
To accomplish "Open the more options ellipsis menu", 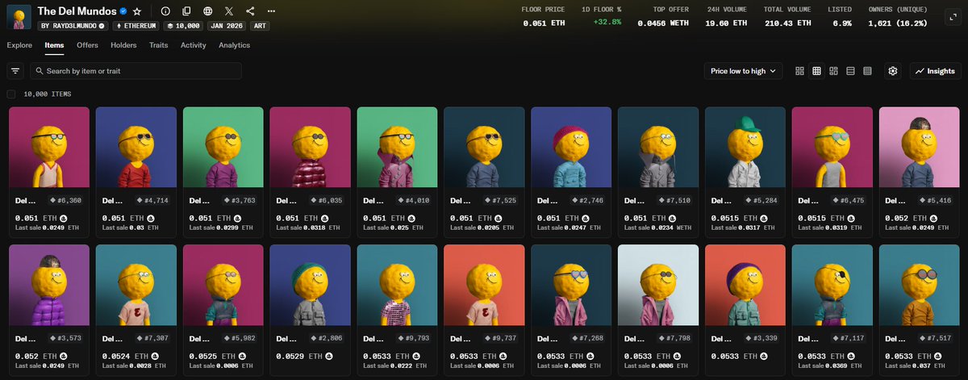I will pos(271,12).
